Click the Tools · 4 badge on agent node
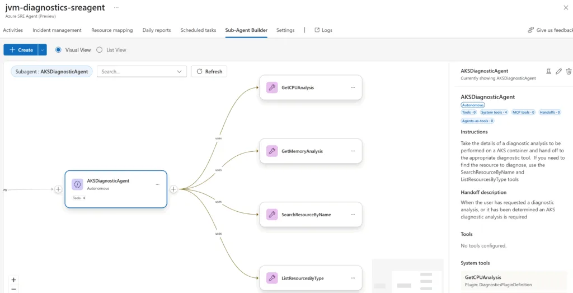The height and width of the screenshot is (293, 573). point(79,198)
